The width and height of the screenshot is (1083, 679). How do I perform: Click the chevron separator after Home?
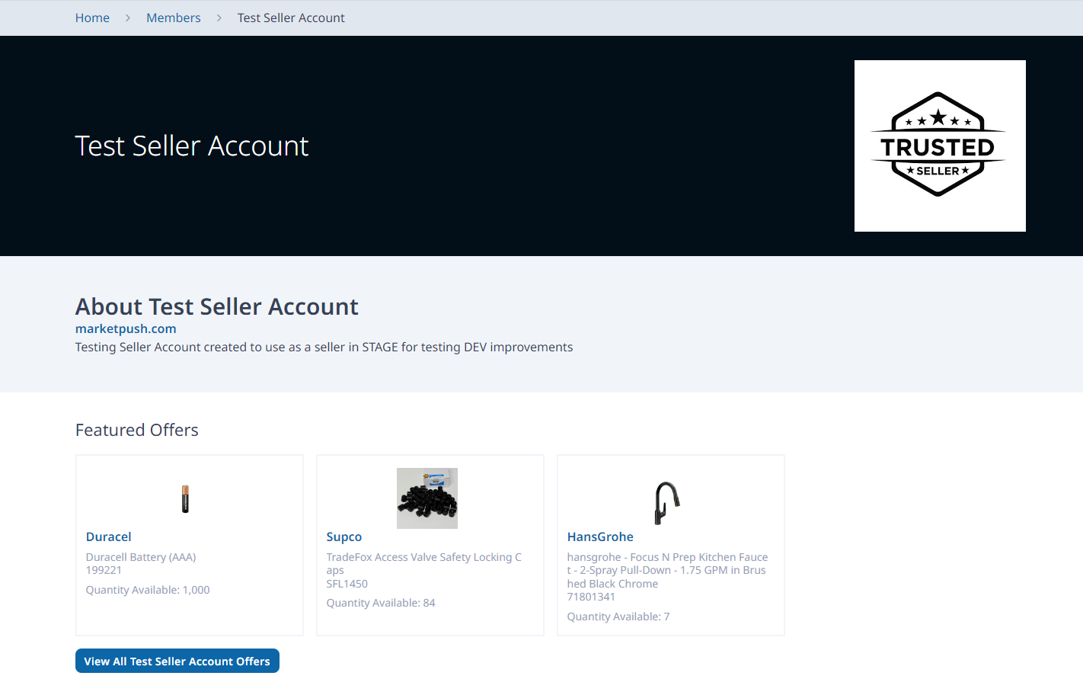(x=128, y=18)
